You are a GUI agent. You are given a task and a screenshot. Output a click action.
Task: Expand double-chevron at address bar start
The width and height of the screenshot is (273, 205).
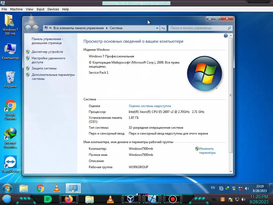point(50,28)
